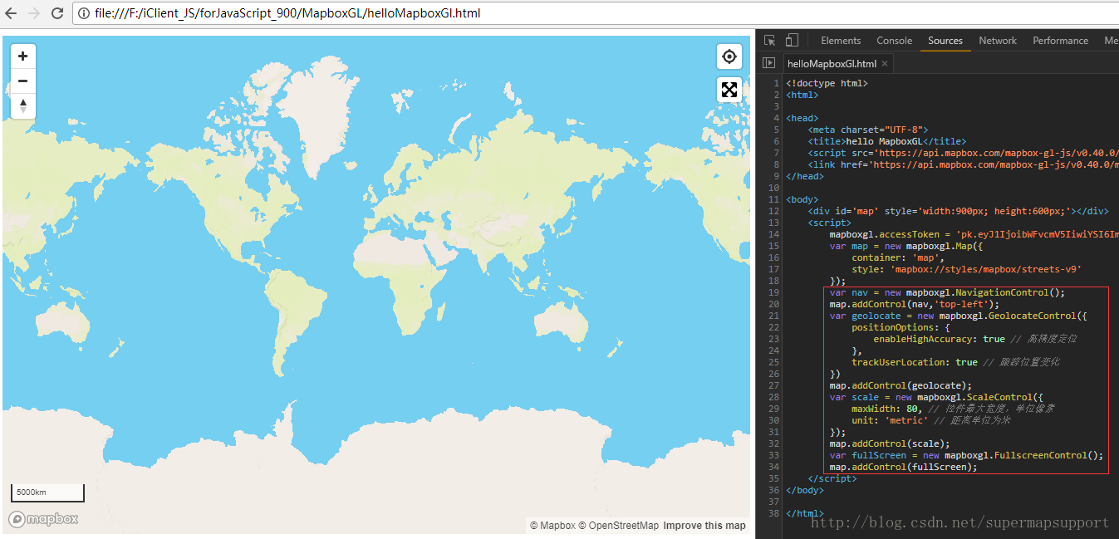Click the 5000km scale bar
Viewport: 1119px width, 539px height.
47,492
